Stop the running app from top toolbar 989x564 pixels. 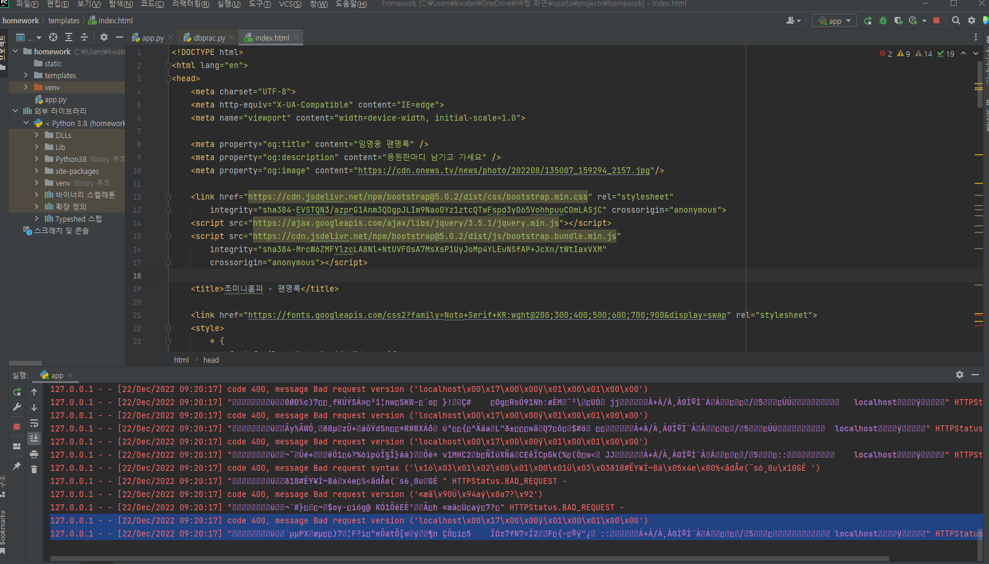point(936,21)
